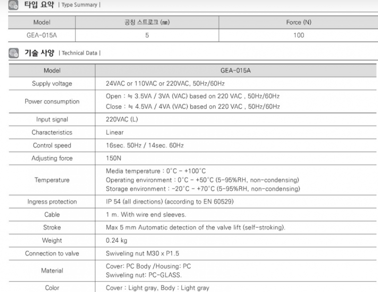Screen dimensions: 378x292
Task: Click the 'Media temperature' line
Action: [156, 171]
